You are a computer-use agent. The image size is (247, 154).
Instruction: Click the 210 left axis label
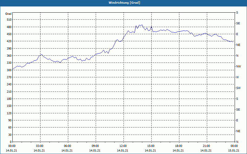coord(9,91)
